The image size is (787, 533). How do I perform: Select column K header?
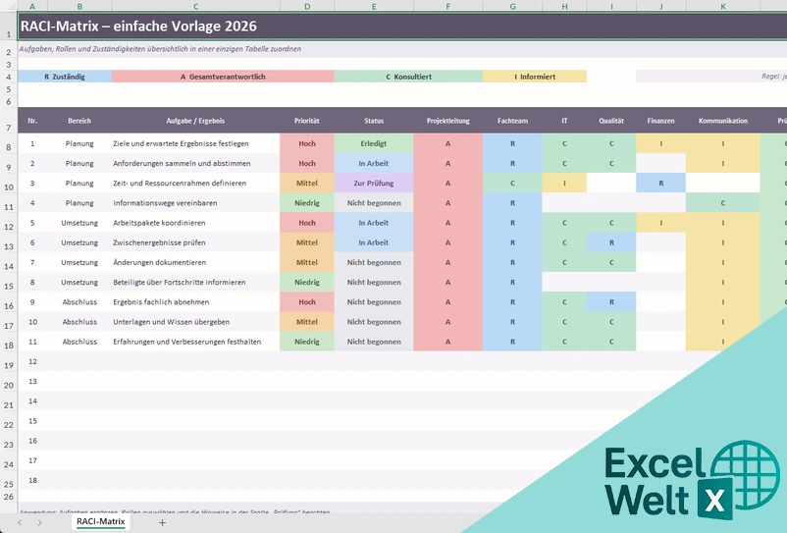723,6
